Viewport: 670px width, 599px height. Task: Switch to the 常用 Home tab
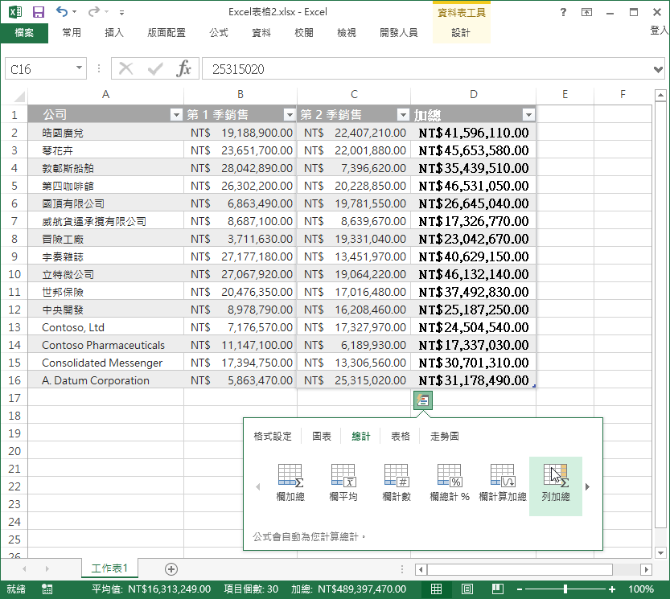coord(72,33)
